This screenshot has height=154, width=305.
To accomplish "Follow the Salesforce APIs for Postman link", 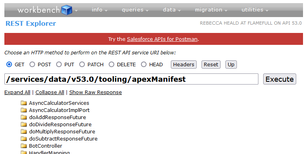I will point(162,39).
